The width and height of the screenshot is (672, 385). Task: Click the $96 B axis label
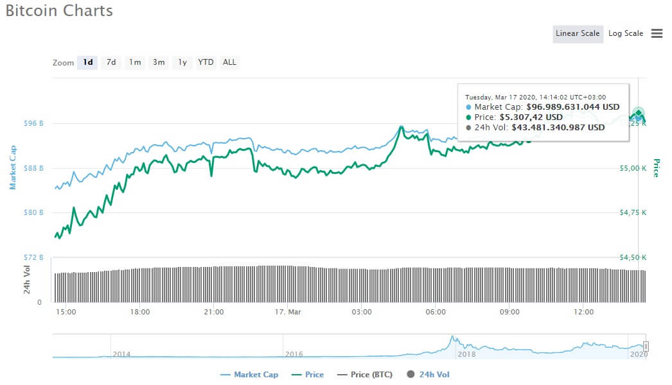(x=33, y=123)
